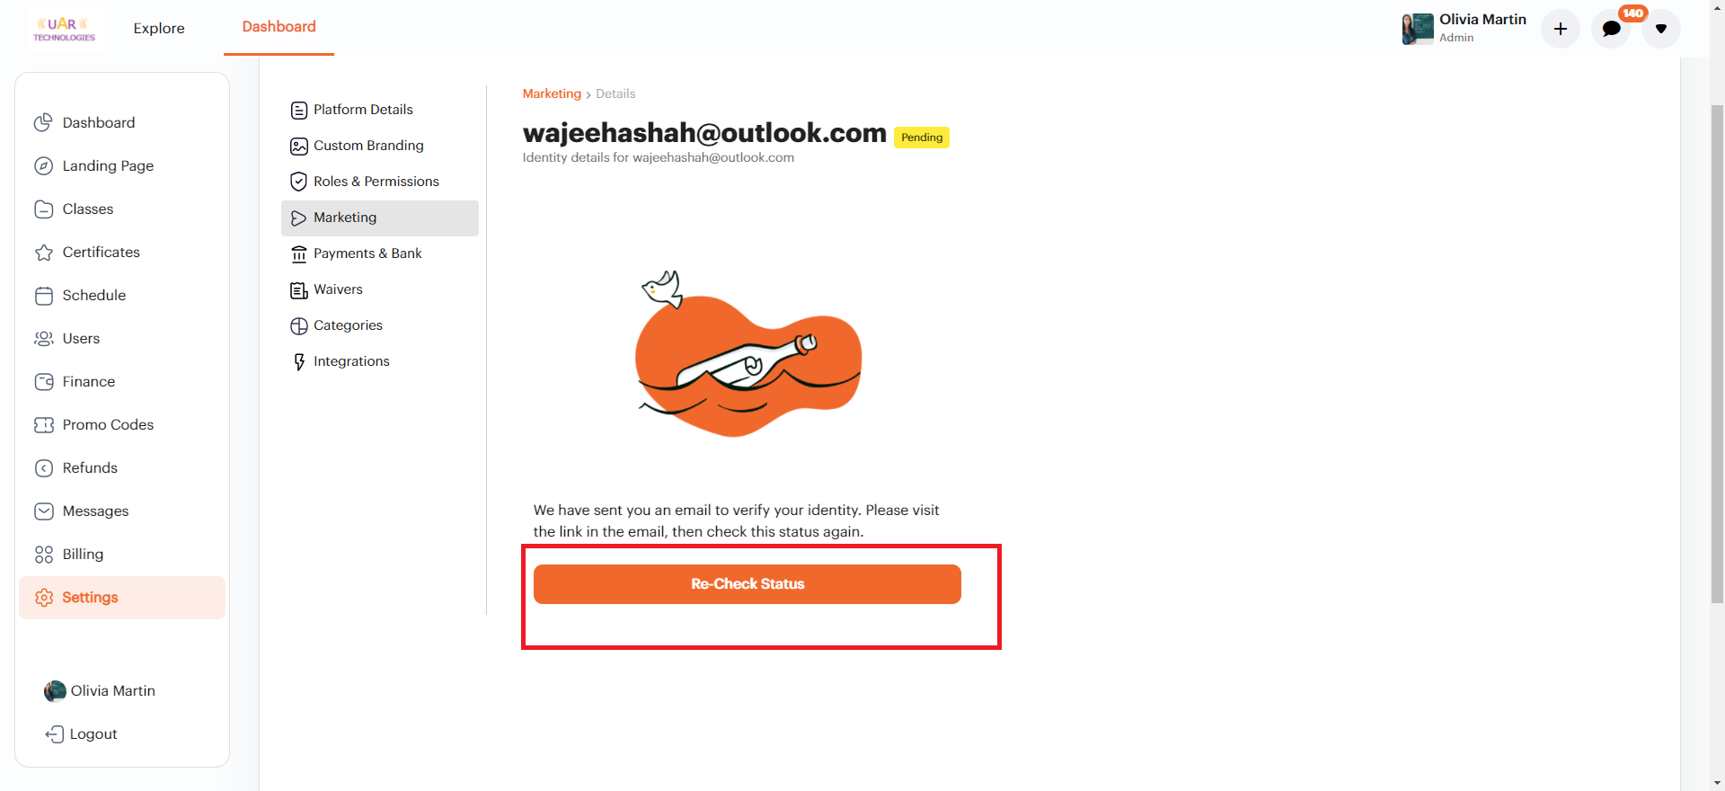The height and width of the screenshot is (791, 1725).
Task: Click the plus icon in the header
Action: point(1560,29)
